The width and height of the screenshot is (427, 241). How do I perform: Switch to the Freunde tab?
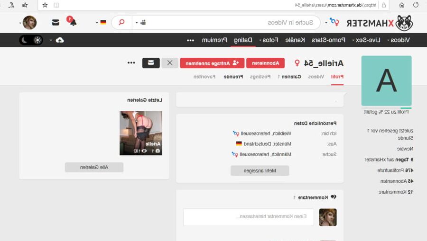pyautogui.click(x=233, y=77)
